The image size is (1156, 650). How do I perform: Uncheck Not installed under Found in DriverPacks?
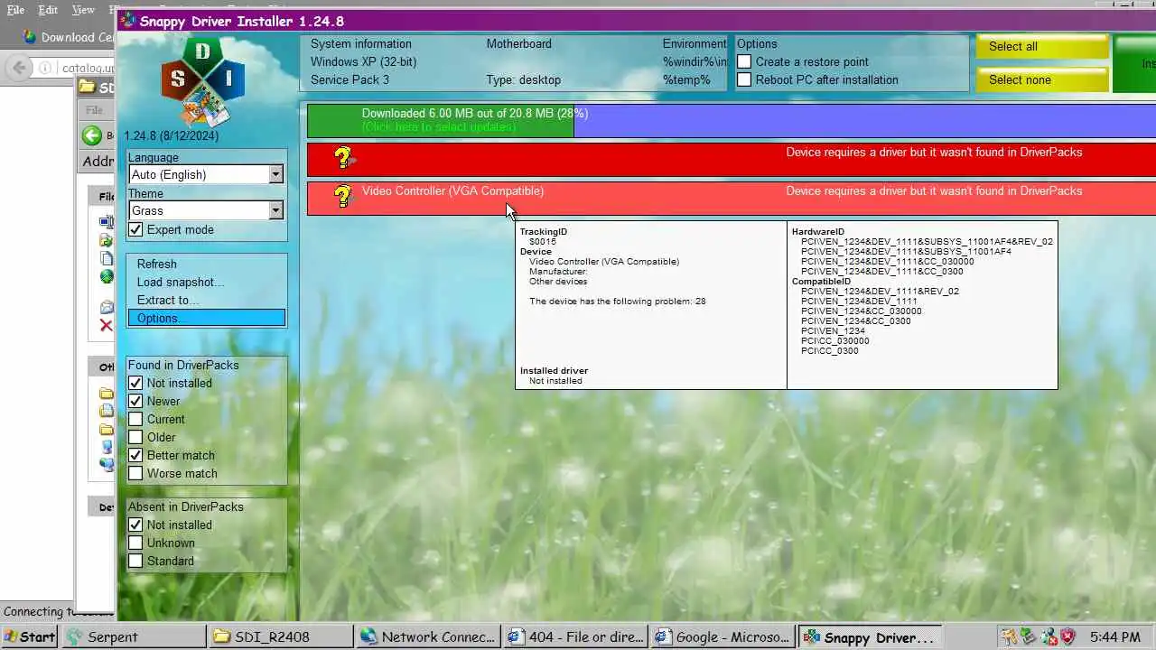click(x=135, y=383)
